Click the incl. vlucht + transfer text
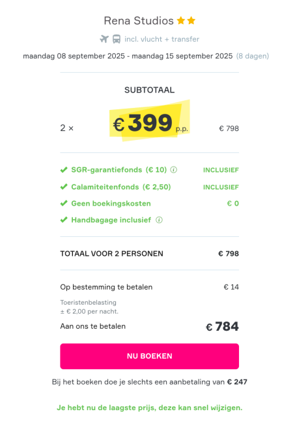The height and width of the screenshot is (427, 293). (161, 39)
